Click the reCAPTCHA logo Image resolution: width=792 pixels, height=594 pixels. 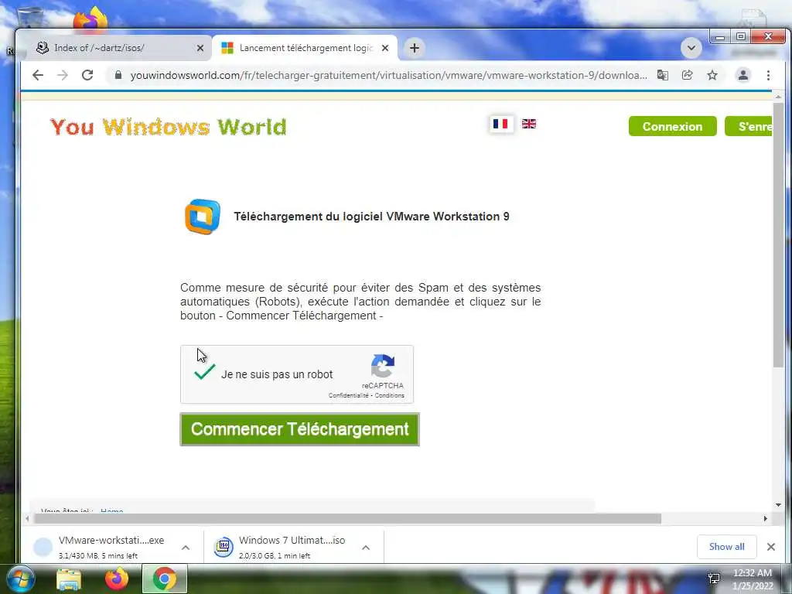coord(382,366)
